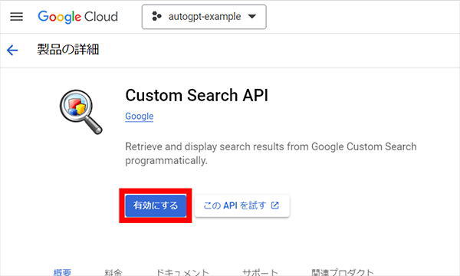Screen dimensions: 460x276
Task: Open the Google publisher link
Action: pyautogui.click(x=139, y=116)
